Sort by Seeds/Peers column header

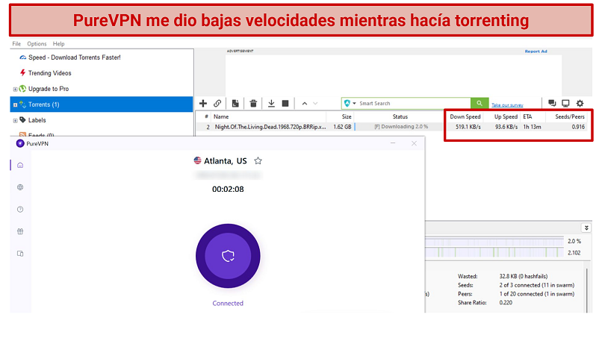pyautogui.click(x=570, y=116)
